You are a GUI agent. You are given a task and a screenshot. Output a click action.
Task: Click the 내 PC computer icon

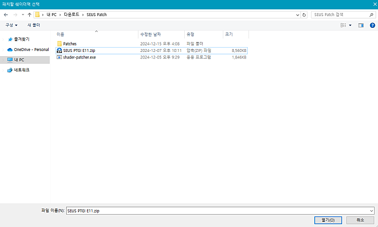coord(10,59)
